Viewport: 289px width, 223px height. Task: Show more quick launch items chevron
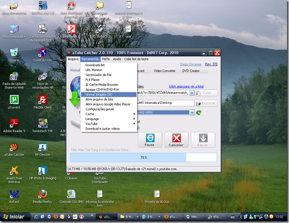[x=92, y=215]
